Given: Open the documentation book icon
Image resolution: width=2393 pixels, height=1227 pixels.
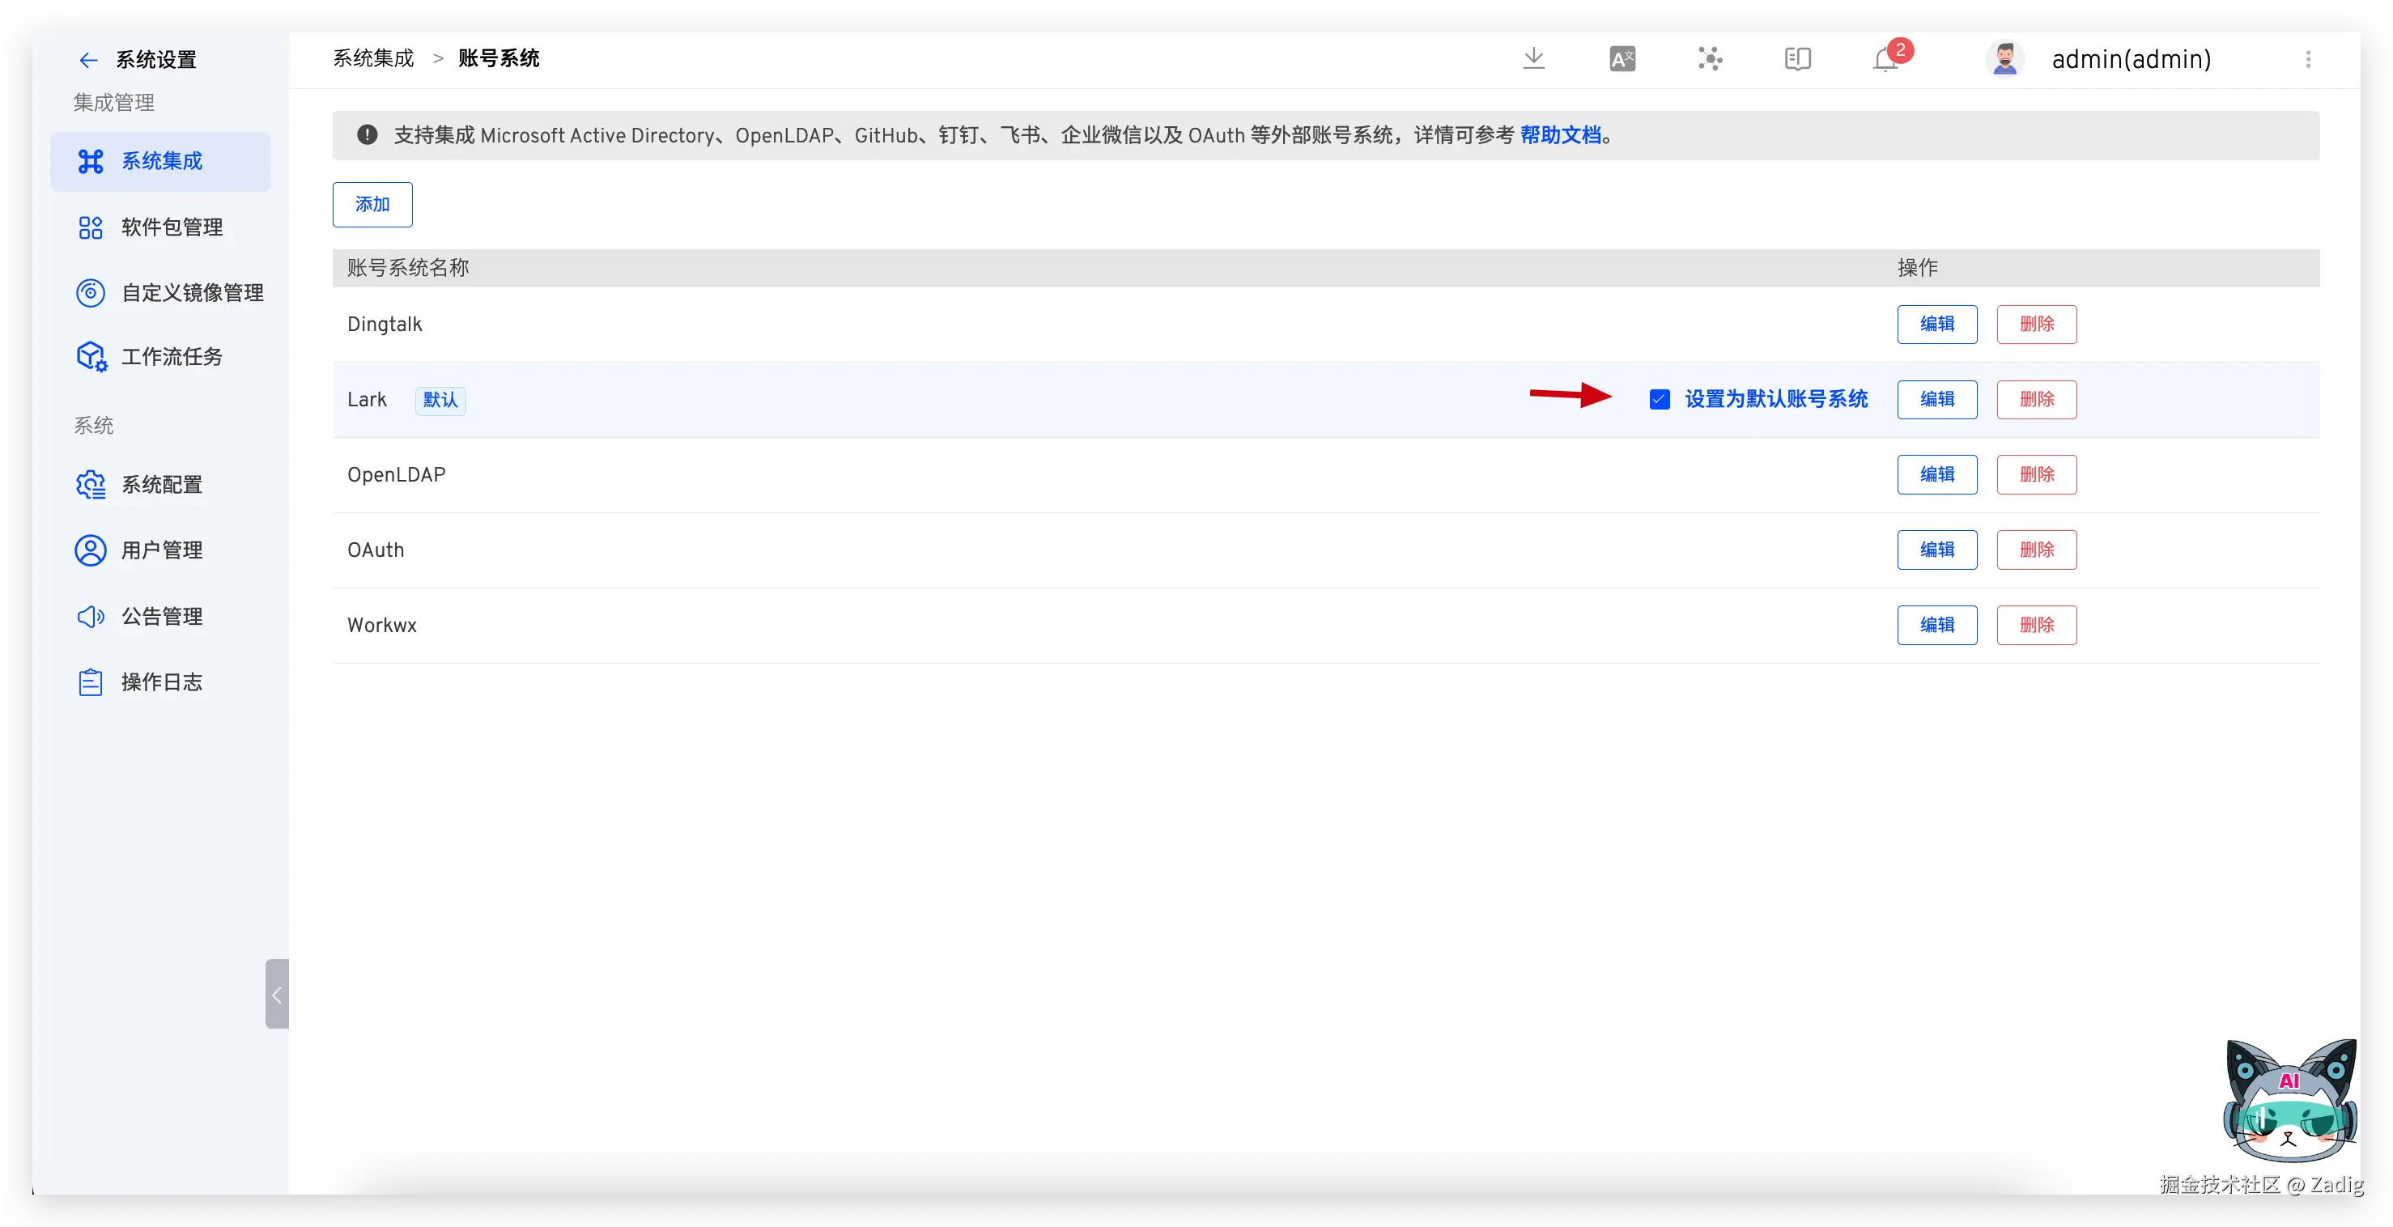Looking at the screenshot, I should (x=1797, y=59).
